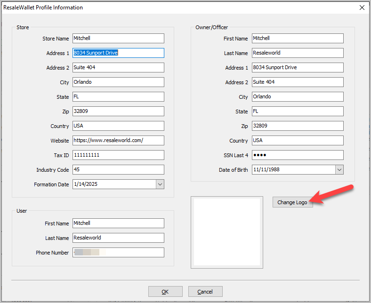The image size is (371, 303).
Task: Select the Store Address 1 field
Action: pyautogui.click(x=118, y=53)
